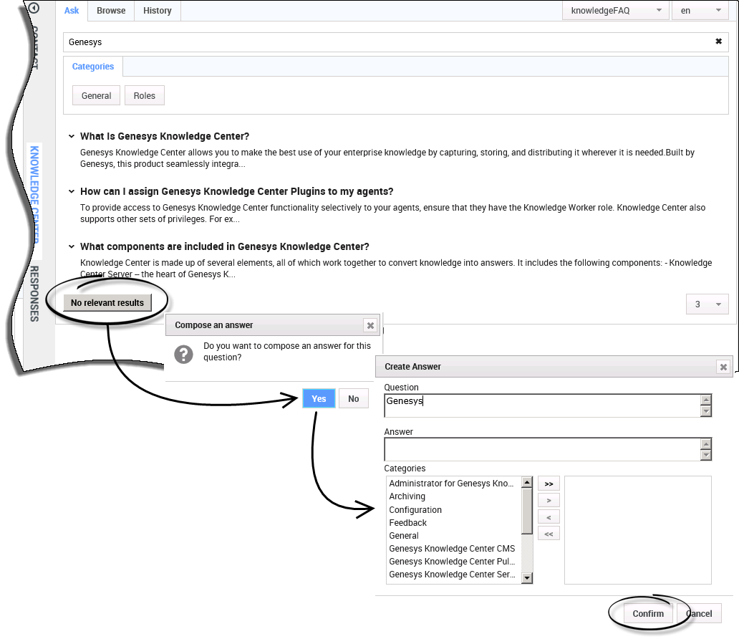Open the Responses side tab
This screenshot has width=739, height=639.
pyautogui.click(x=34, y=293)
